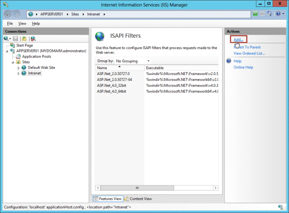Click the APPSERVER01 server icon in tree

click(x=12, y=51)
